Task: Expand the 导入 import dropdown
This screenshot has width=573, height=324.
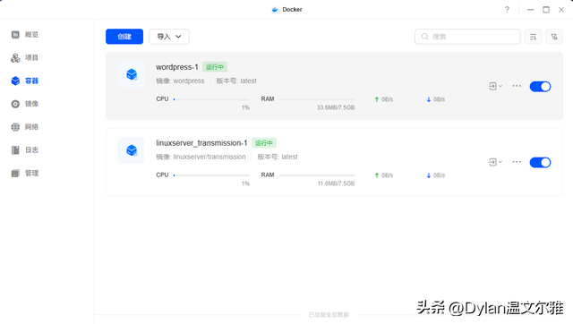Action: (169, 37)
